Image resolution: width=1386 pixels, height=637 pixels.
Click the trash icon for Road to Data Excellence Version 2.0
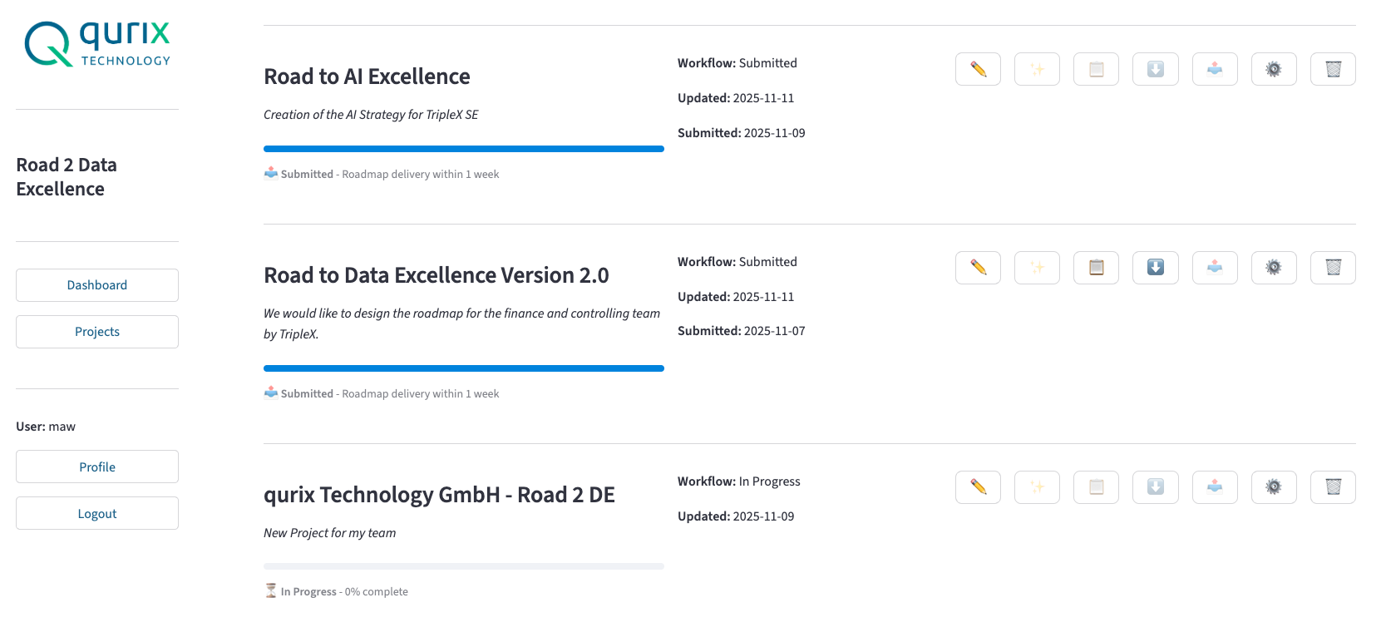coord(1334,267)
